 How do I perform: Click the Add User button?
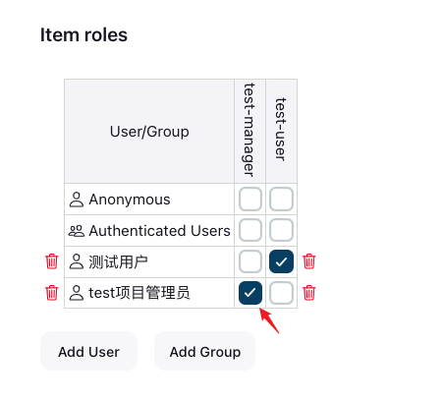(x=88, y=352)
